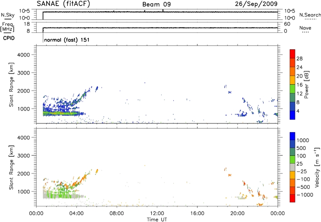
Task: Click Slant Range [km] label of velocity panel
Action: click(11, 168)
